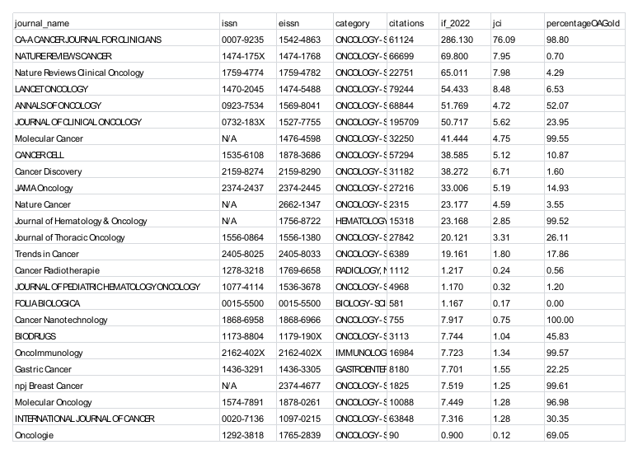Viewport: 638px width, 454px height.
Task: Click the jci column header
Action: pos(496,23)
